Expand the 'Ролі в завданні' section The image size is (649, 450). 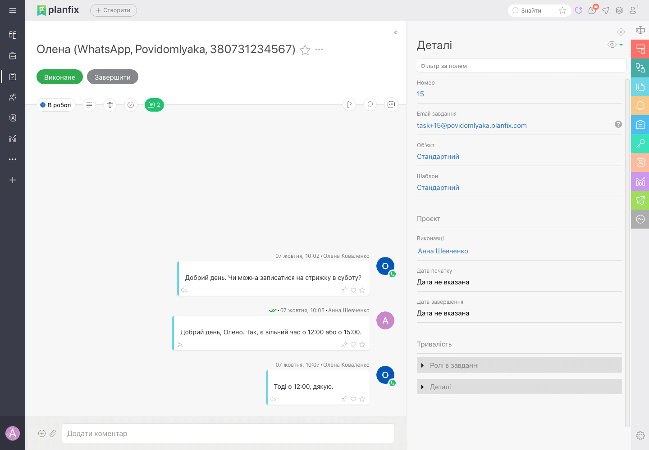click(519, 365)
